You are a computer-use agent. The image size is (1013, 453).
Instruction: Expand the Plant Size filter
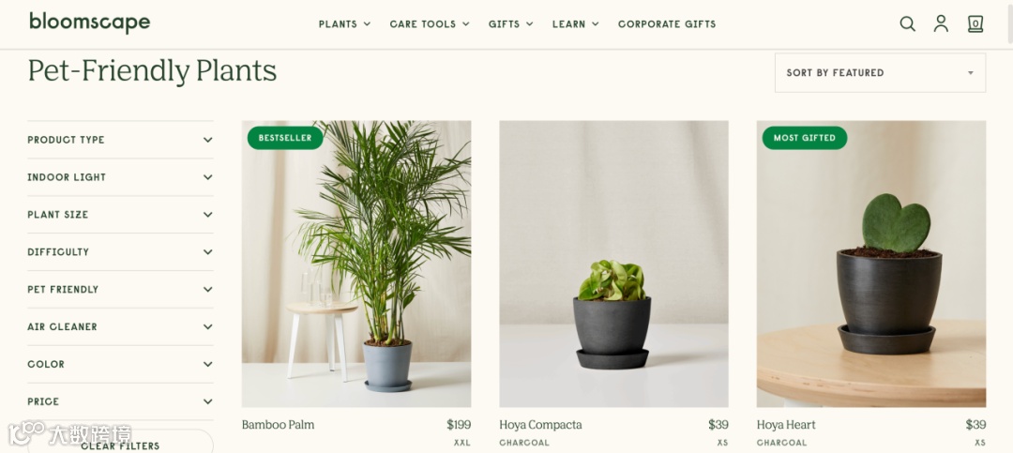pos(120,215)
